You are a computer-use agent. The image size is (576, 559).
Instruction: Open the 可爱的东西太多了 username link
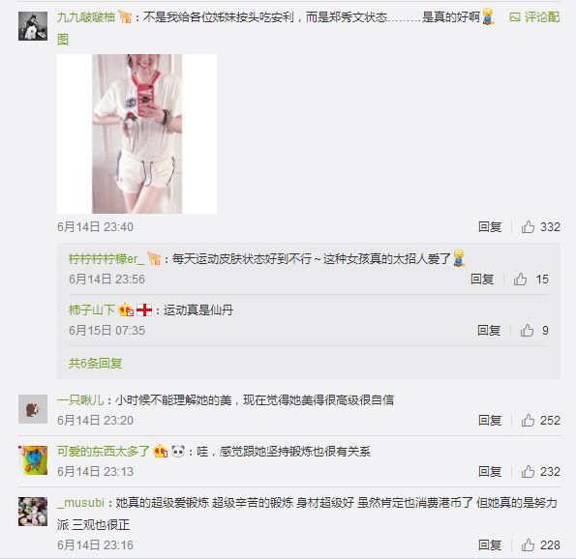coord(104,451)
